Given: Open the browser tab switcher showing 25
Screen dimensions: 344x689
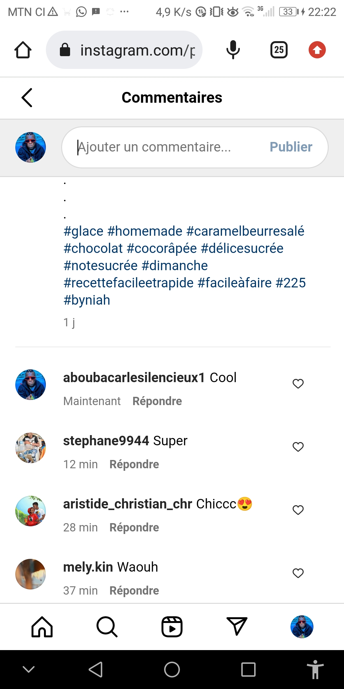Looking at the screenshot, I should 279,50.
